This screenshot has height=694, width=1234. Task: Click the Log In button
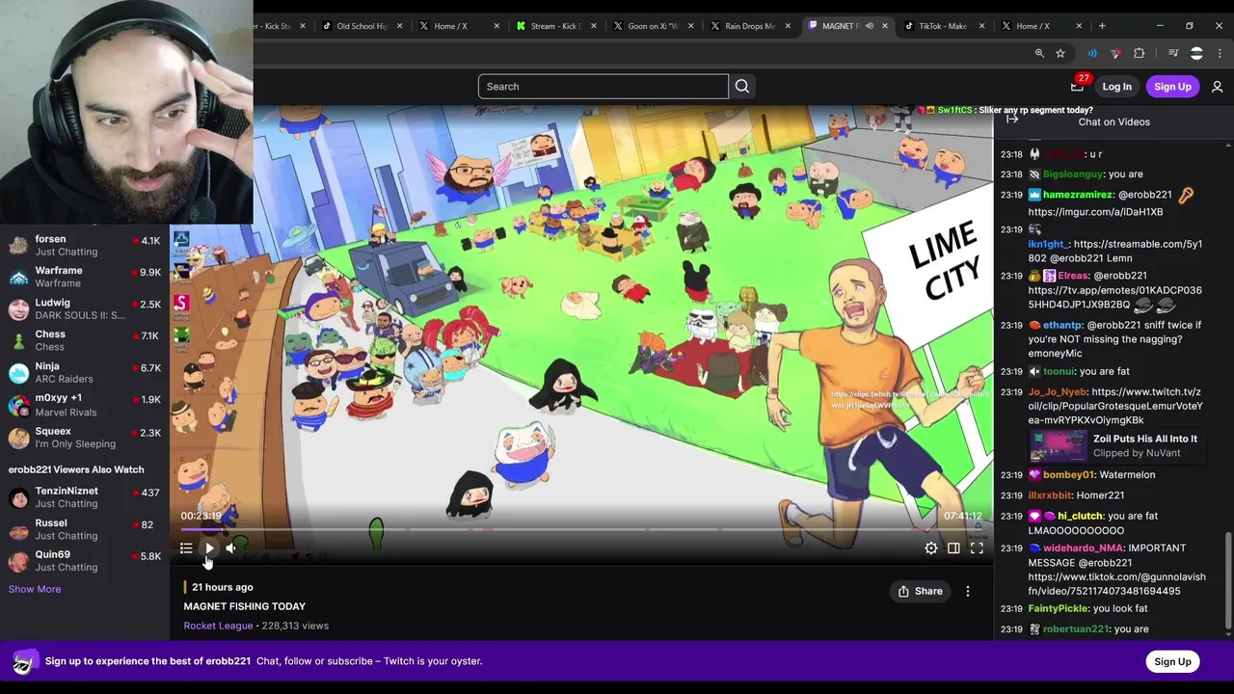click(x=1116, y=87)
